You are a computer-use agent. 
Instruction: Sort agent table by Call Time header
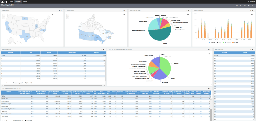tap(8, 93)
